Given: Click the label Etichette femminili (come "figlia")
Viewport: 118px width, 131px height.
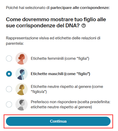Looking at the screenshot, I should [x=60, y=58].
